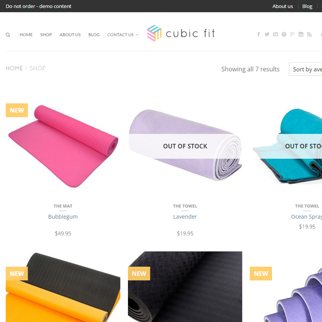Click the About us top bar link
The image size is (322, 322).
click(x=283, y=7)
